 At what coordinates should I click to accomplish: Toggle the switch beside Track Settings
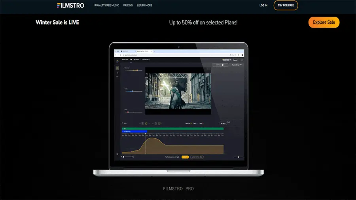[x=223, y=65]
